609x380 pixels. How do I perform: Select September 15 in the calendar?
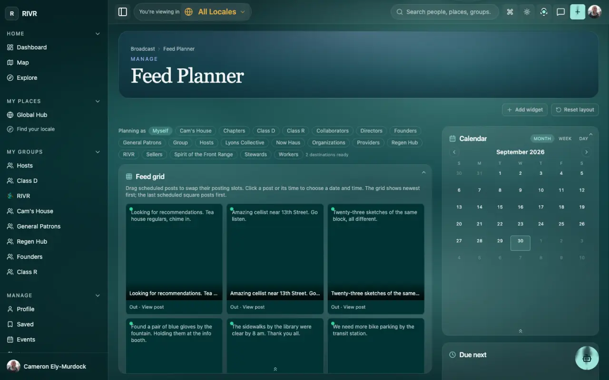pos(500,207)
